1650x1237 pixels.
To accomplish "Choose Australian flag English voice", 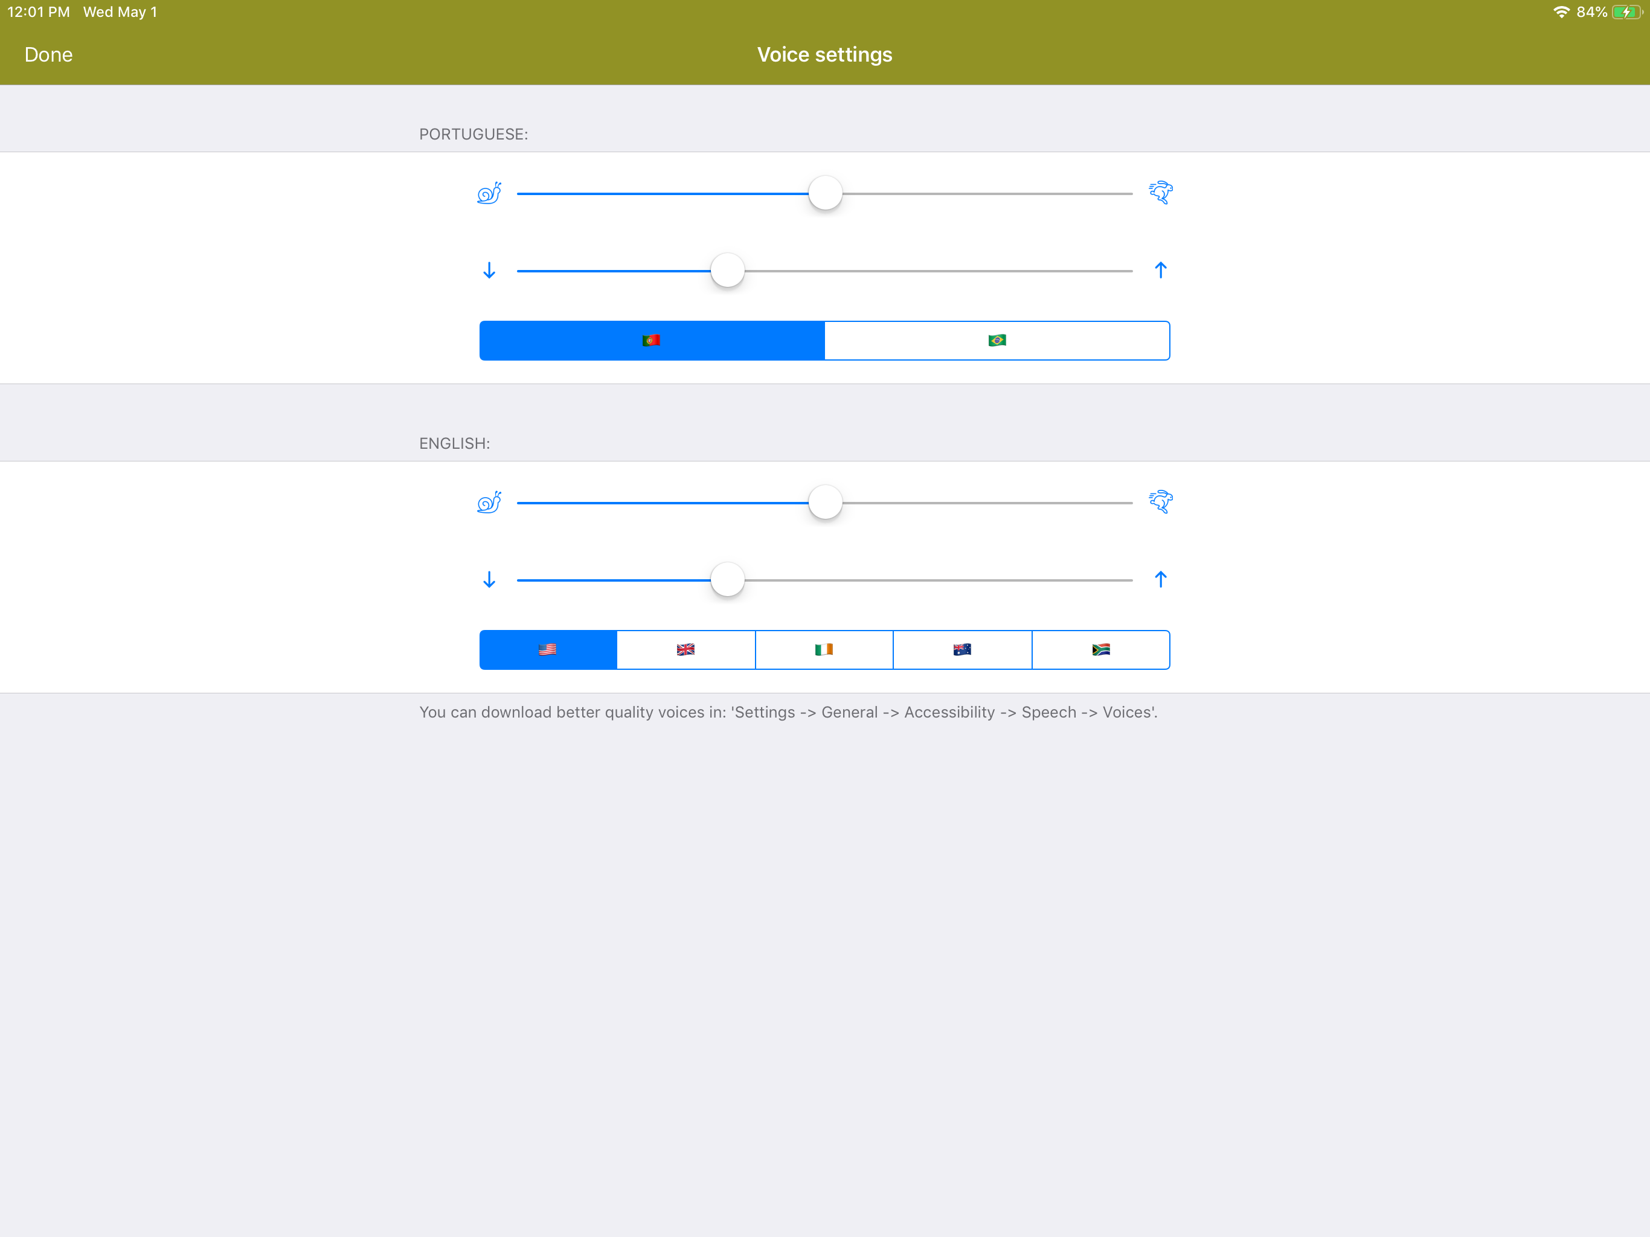I will (962, 650).
